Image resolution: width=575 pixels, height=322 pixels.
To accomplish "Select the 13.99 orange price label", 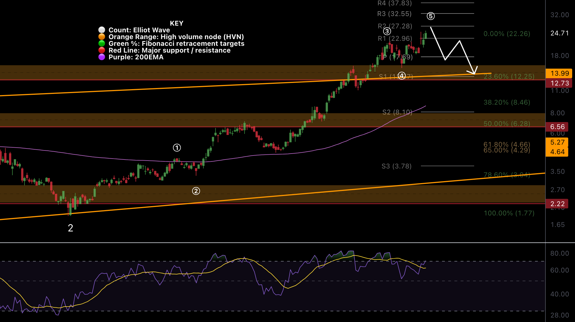I will pyautogui.click(x=559, y=73).
